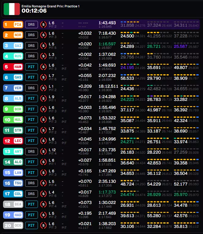Screen dimensions: 203x234
Task: Click SAI's green sector two time 26.721
Action: click(x=154, y=46)
